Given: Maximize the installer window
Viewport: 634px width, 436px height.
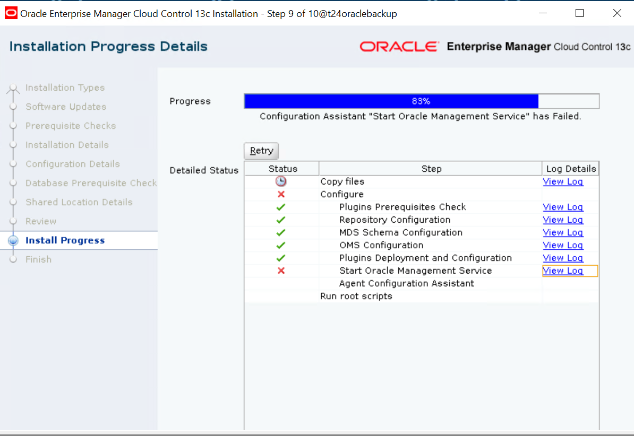Looking at the screenshot, I should coord(579,13).
